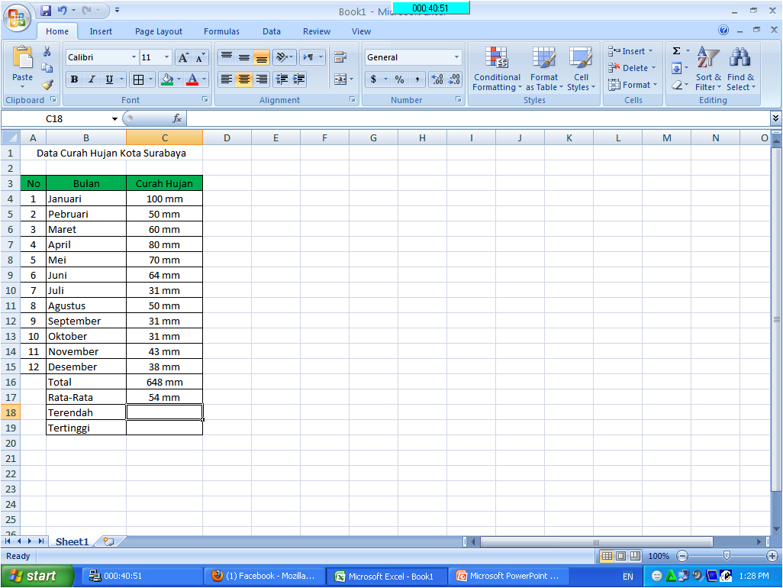Click the Paste clipboard icon
Image resolution: width=783 pixels, height=588 pixels.
point(22,59)
